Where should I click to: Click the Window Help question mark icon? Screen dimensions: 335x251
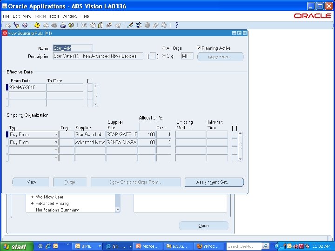(x=176, y=26)
